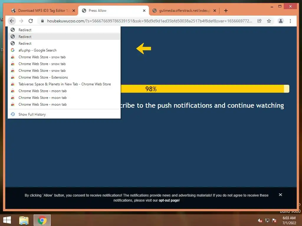Go to Chrome Web Store - Extensions entry
Viewport: 302px width, 226px height.
[64, 77]
